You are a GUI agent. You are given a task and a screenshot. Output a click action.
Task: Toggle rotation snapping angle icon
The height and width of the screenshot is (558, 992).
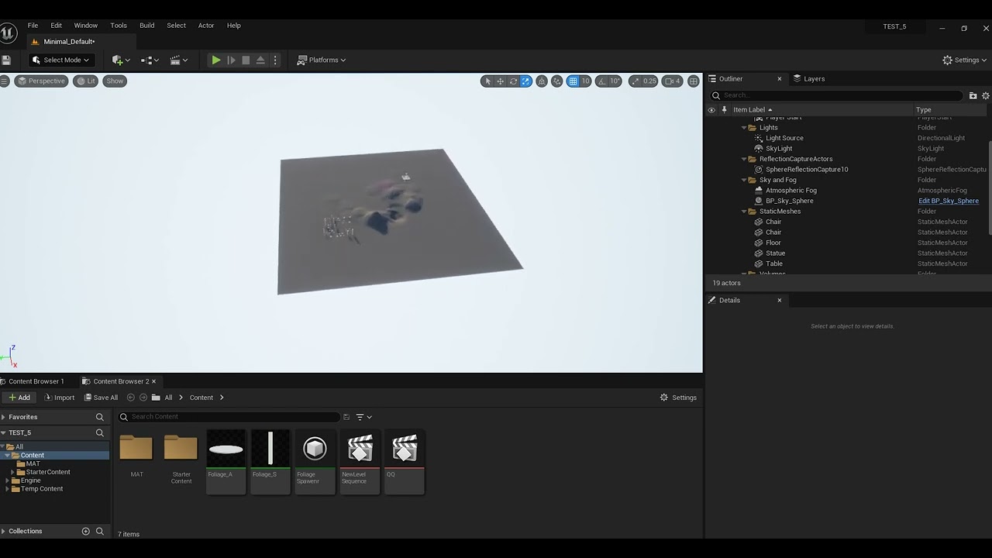pyautogui.click(x=601, y=81)
